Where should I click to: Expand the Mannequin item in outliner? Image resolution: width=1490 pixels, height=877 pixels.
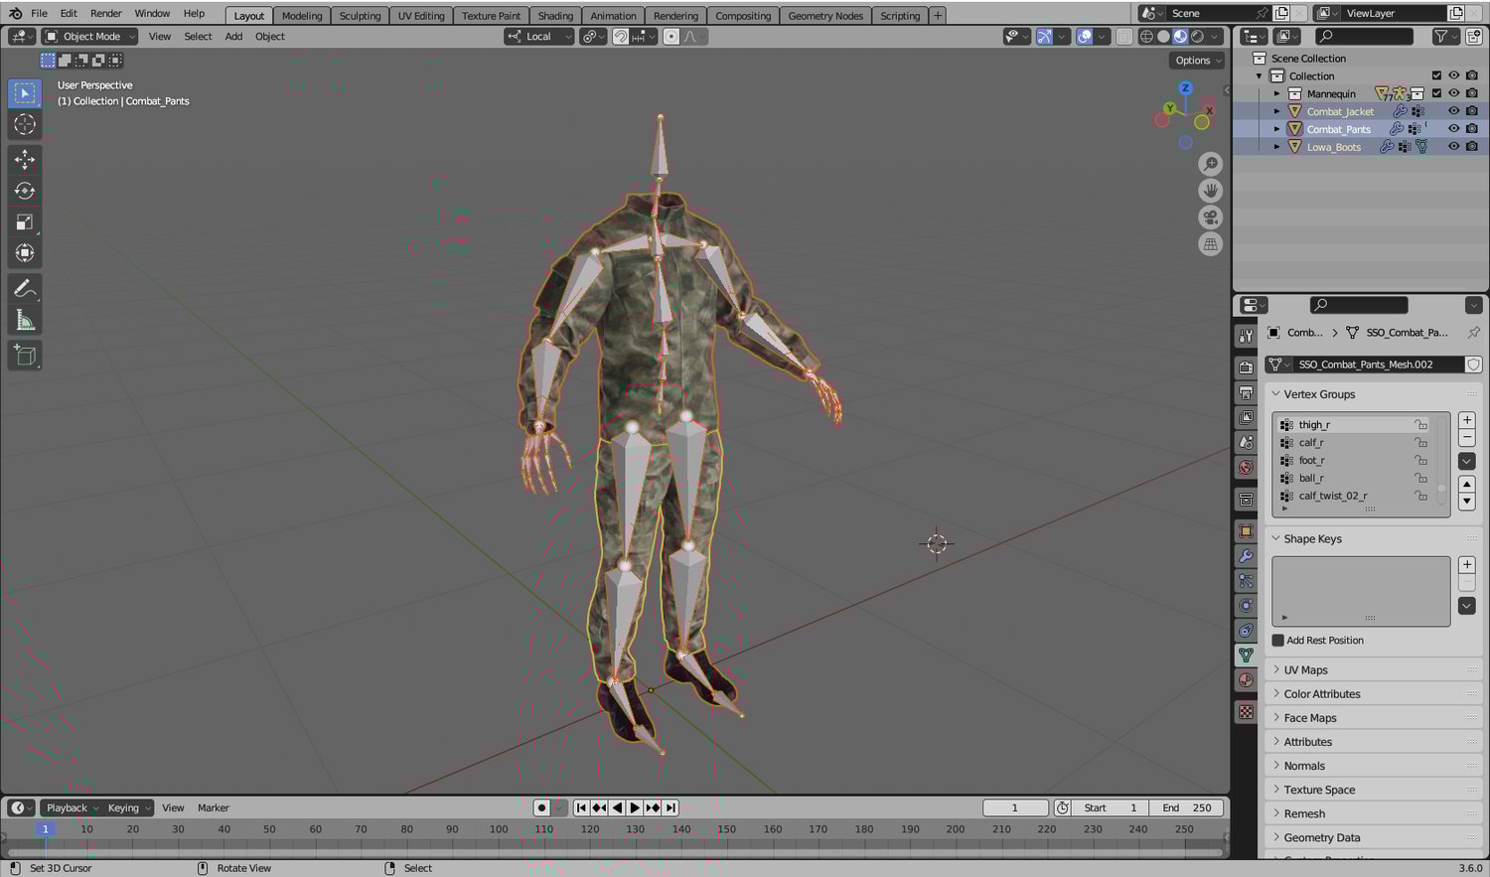(1277, 94)
